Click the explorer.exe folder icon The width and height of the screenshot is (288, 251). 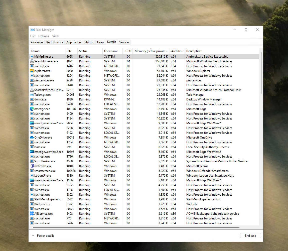[32, 71]
